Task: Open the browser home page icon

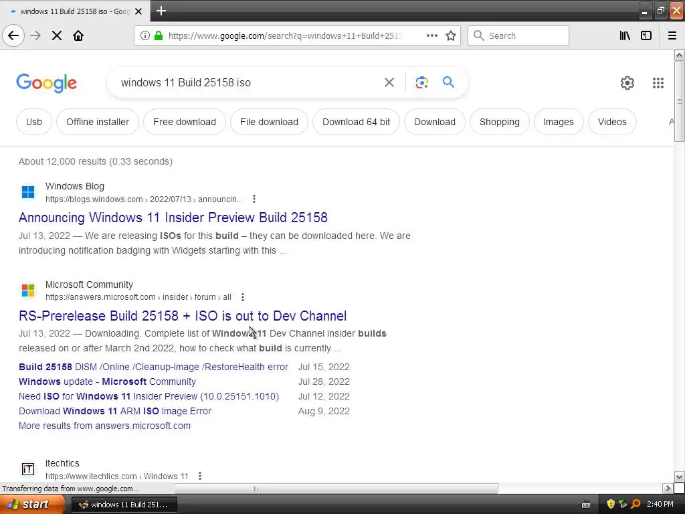Action: coord(78,36)
